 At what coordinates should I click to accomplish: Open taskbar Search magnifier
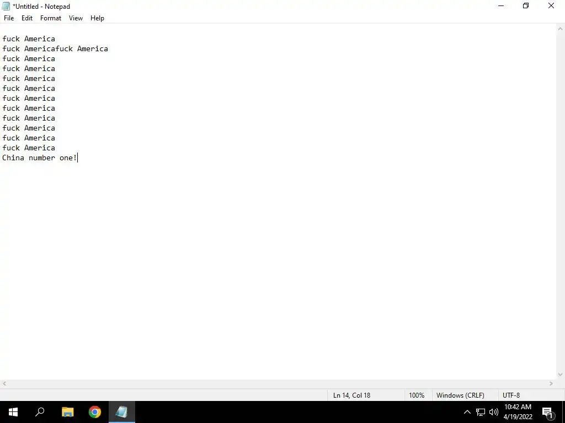(40, 412)
